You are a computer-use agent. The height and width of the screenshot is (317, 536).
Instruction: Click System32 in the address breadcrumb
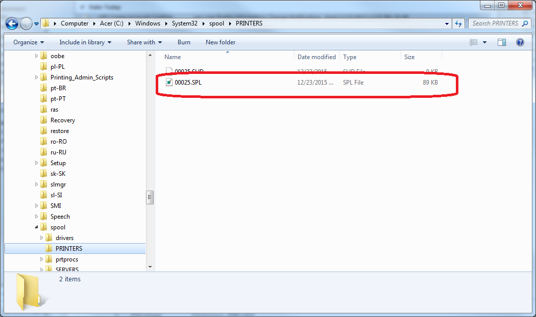185,23
